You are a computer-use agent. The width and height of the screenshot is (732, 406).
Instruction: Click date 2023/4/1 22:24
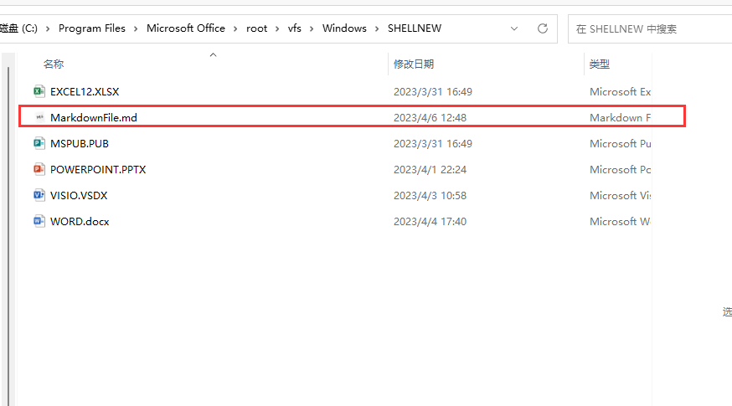pyautogui.click(x=430, y=169)
